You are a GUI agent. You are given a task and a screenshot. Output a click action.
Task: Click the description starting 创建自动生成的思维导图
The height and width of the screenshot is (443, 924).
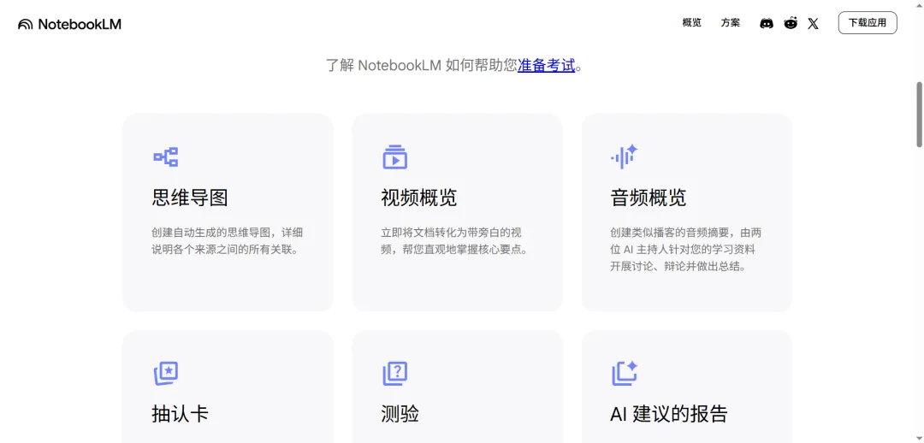click(x=228, y=241)
